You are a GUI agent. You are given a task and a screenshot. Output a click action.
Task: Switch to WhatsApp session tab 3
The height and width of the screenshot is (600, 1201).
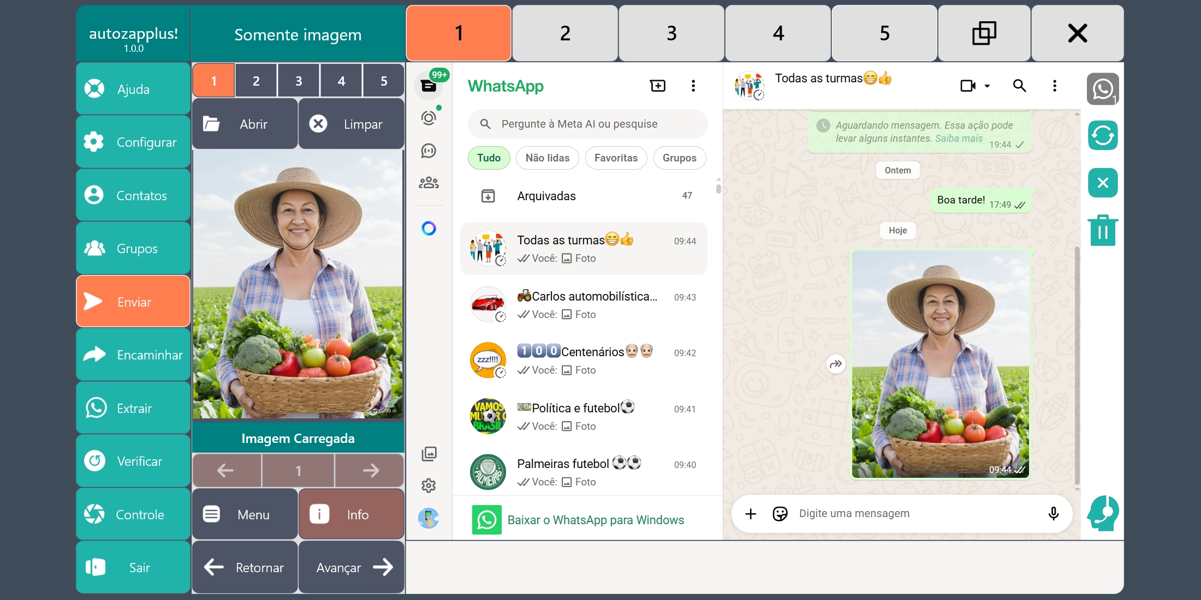tap(671, 33)
